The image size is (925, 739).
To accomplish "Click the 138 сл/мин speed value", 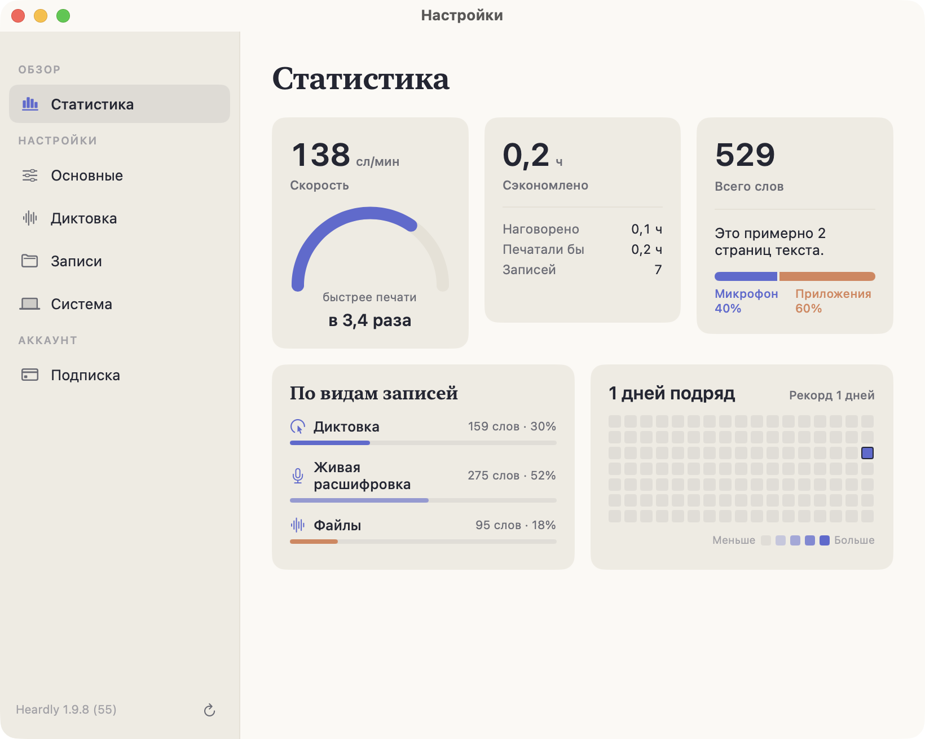I will 345,155.
